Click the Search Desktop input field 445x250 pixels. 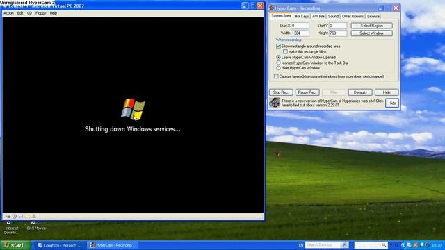pos(323,245)
